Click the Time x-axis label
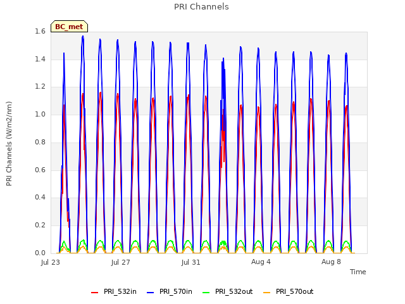The width and height of the screenshot is (405, 304). tap(358, 272)
